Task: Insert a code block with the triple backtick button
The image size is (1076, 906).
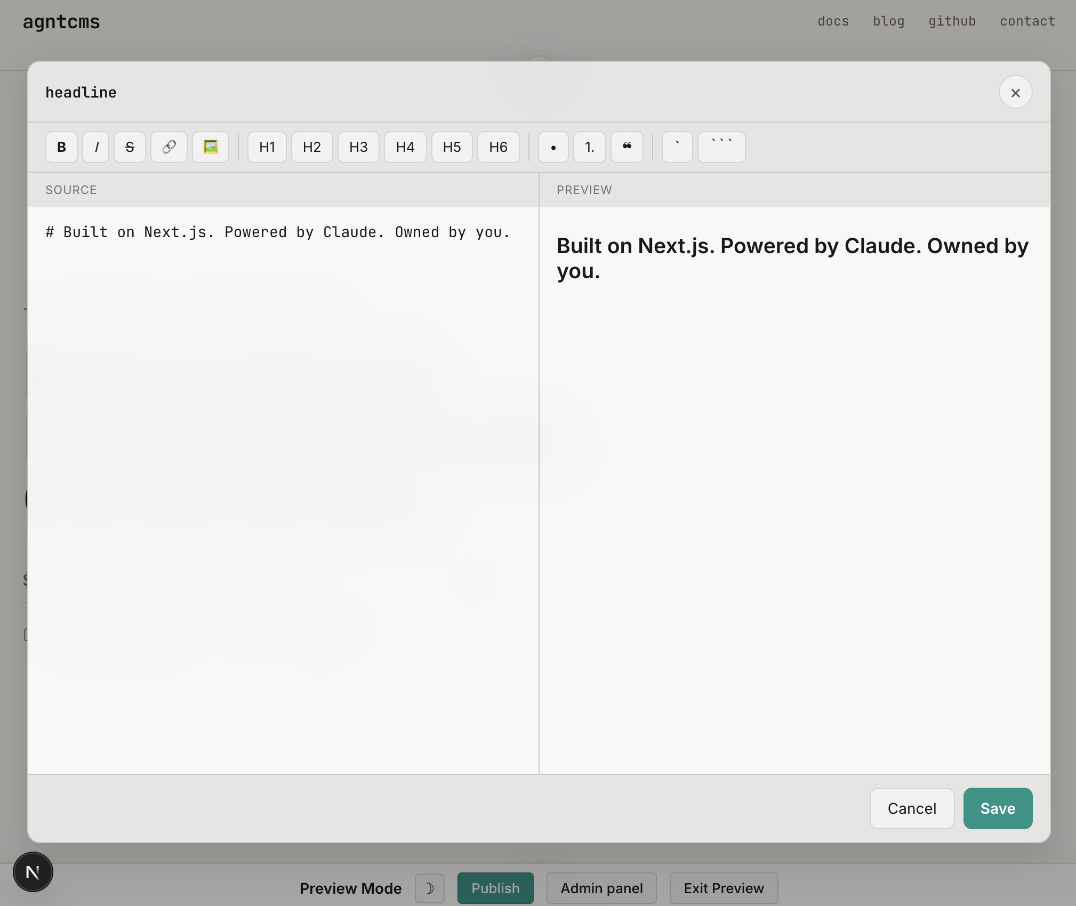Action: tap(721, 147)
